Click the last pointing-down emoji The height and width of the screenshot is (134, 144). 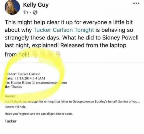coord(58,54)
